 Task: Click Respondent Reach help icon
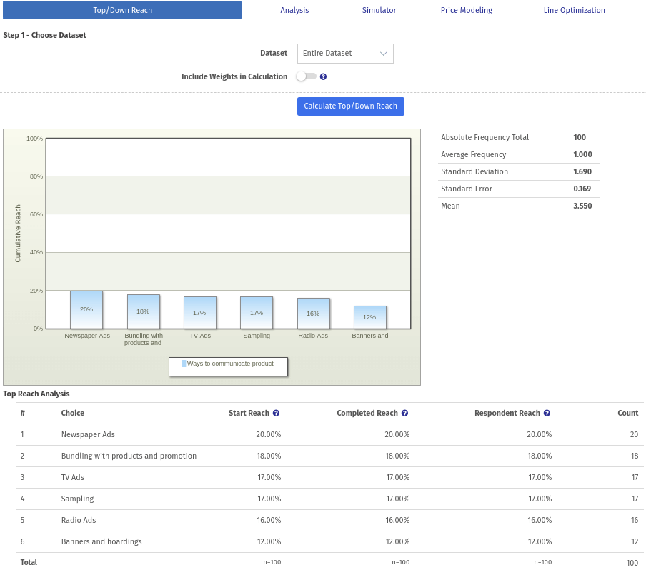click(547, 414)
